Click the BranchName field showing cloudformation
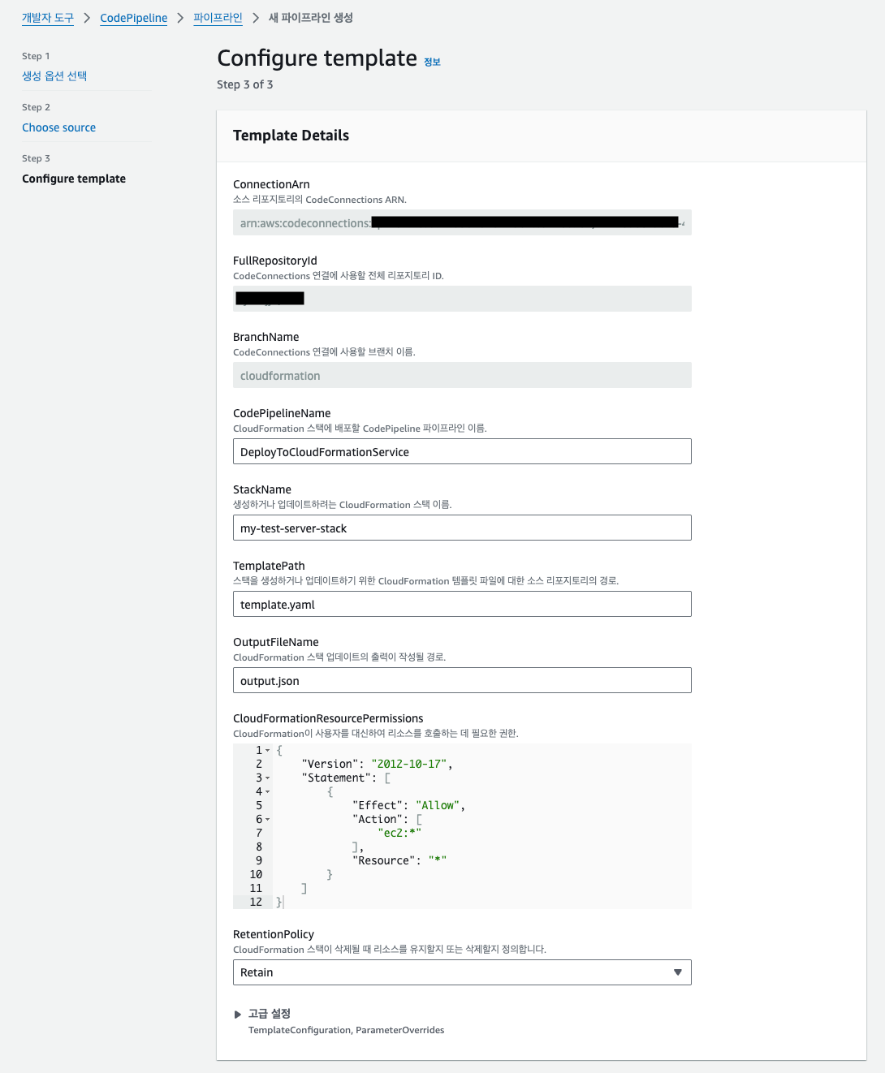 click(462, 375)
